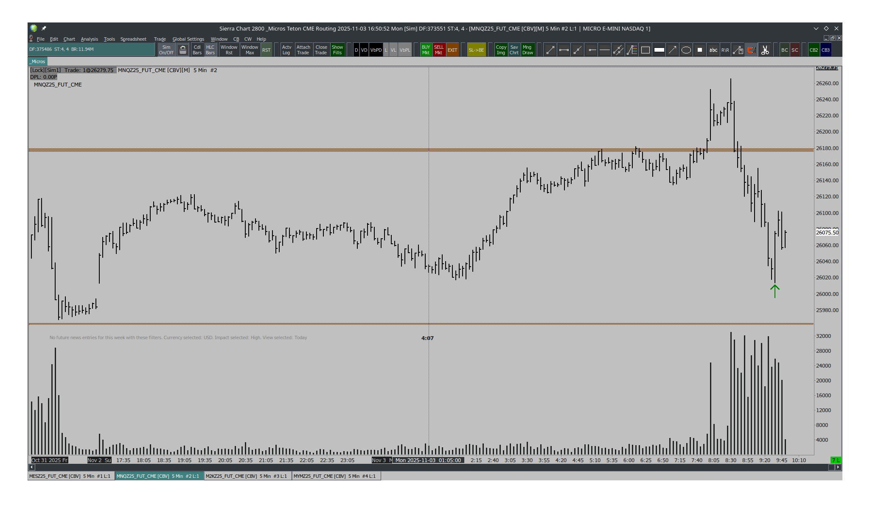The image size is (870, 513).
Task: Click the chart horizontal scrollbar track
Action: coord(424,467)
